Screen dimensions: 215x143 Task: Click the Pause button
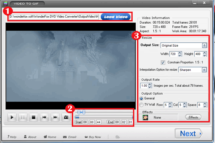pos(23,117)
